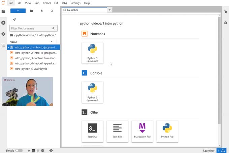
Task: Click the New Folder icon
Action: click(32, 11)
